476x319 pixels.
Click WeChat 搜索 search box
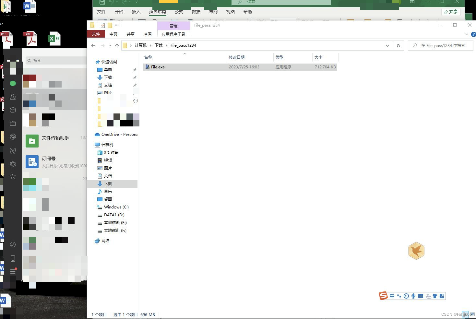[x=56, y=61]
